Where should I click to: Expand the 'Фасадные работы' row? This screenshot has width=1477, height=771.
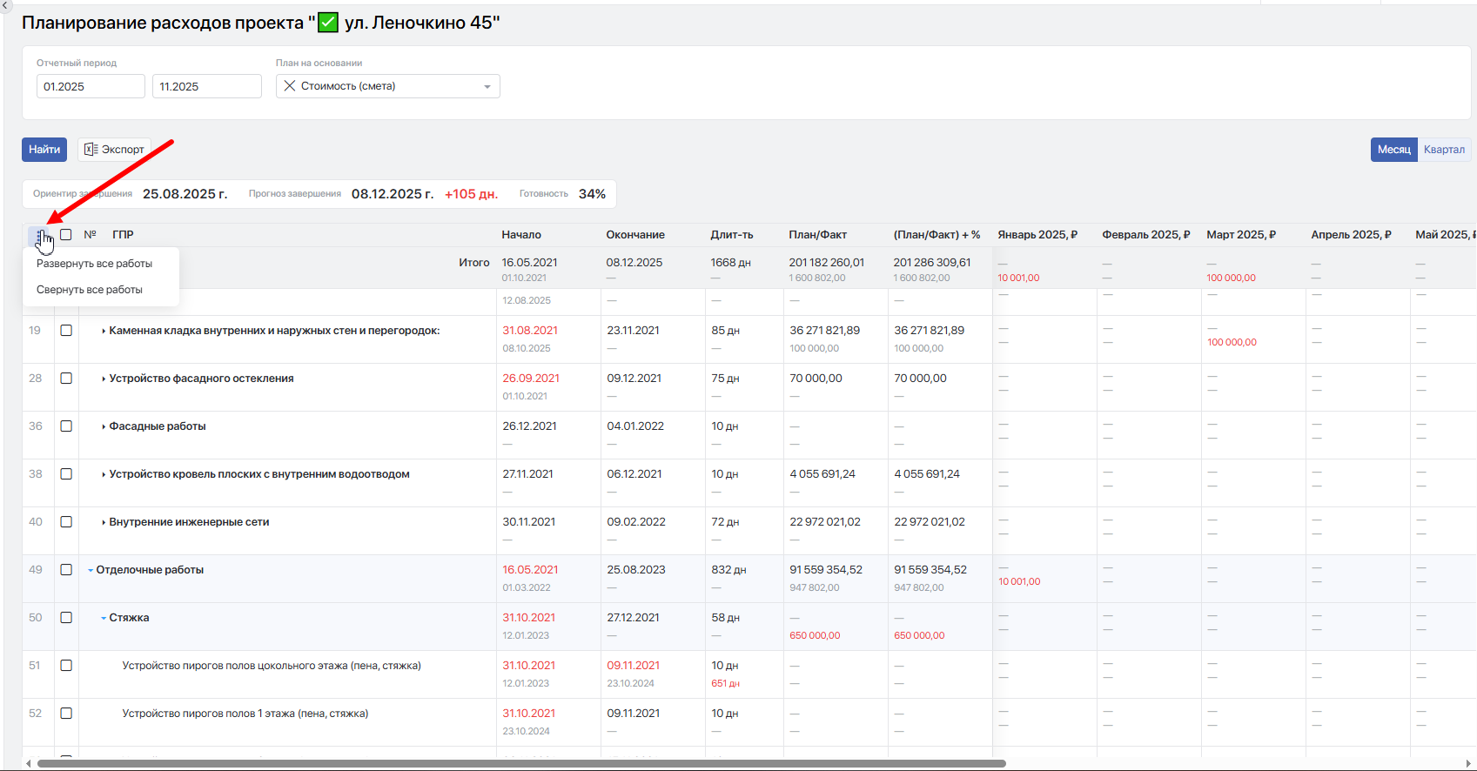(x=104, y=427)
